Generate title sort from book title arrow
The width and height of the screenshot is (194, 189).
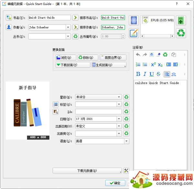click(x=75, y=17)
